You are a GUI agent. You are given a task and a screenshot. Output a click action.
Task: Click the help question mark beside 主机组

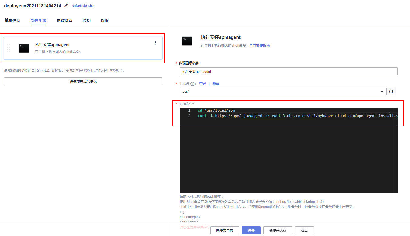(x=192, y=84)
